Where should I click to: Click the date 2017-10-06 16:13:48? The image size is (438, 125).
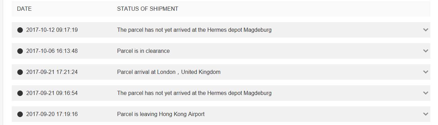coord(52,51)
